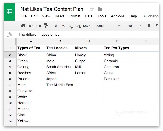This screenshot has width=163, height=131.
Task: Toggle bold formatting
Action: (x=149, y=26)
